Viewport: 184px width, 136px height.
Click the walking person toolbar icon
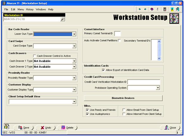click(172, 9)
